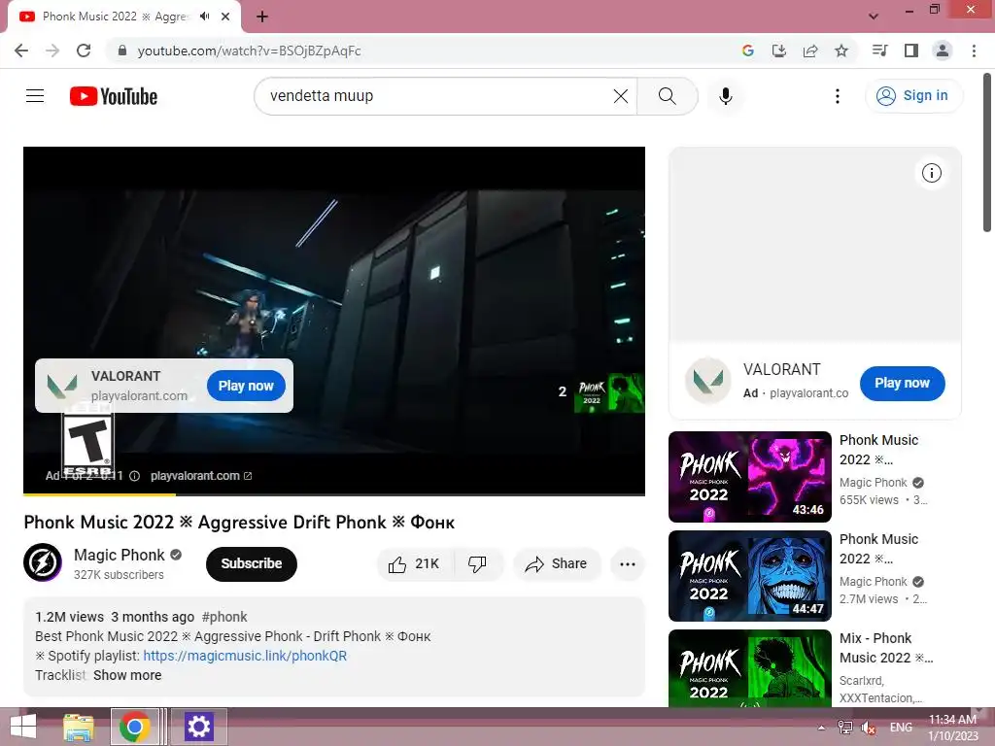Viewport: 995px width, 746px height.
Task: Open the Google icon in address bar
Action: [x=747, y=51]
